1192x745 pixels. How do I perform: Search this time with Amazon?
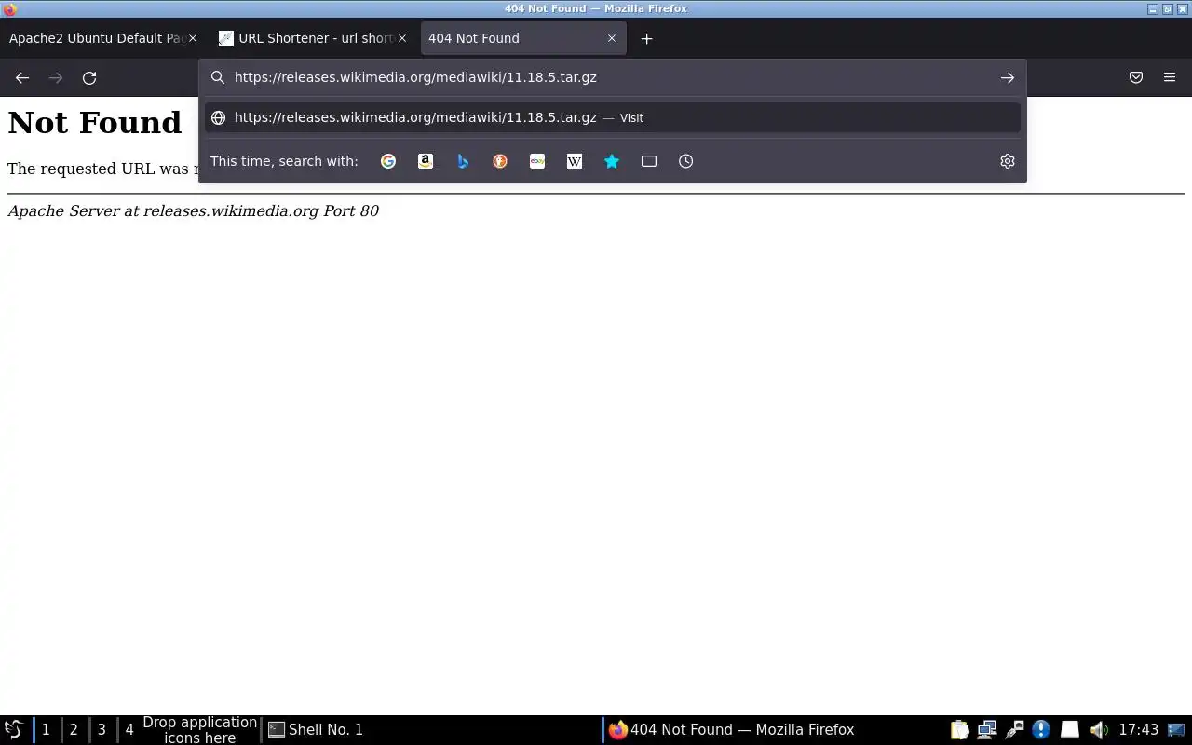[426, 161]
